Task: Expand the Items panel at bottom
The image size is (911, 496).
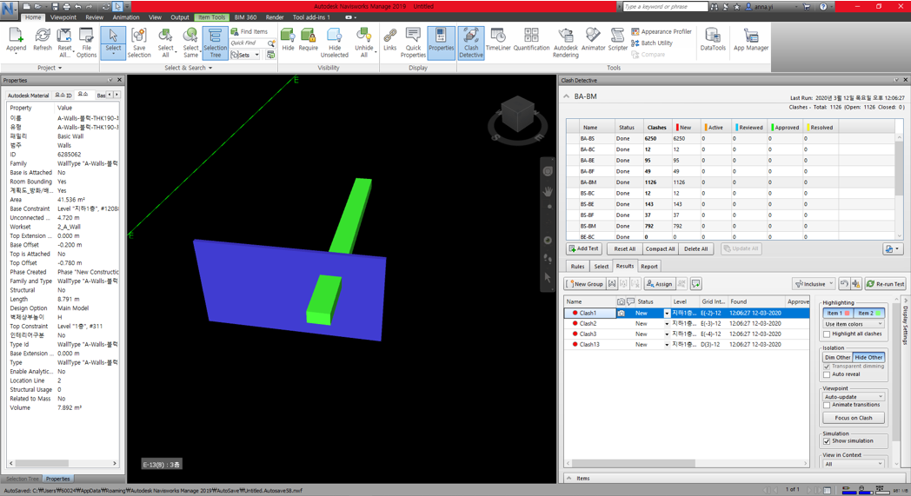Action: (569, 478)
